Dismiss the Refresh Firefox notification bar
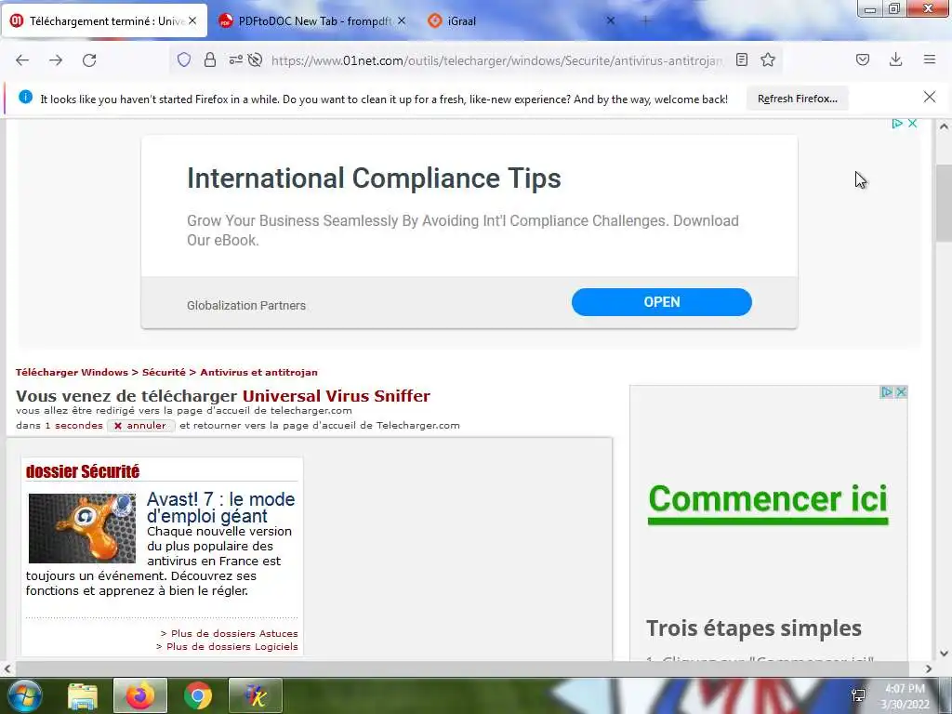952x714 pixels. (x=930, y=97)
